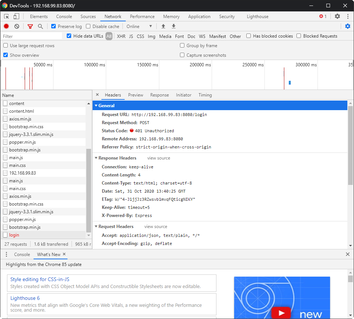Open the drawer three-dot menu
Screen dimensions: 354x319
click(6, 254)
